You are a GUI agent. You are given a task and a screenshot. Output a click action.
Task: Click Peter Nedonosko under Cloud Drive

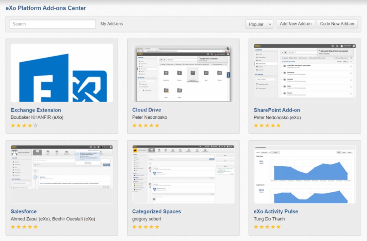pyautogui.click(x=149, y=117)
